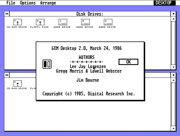Select the Hard Drive C icon
This screenshot has width=180, height=136.
[x=62, y=22]
